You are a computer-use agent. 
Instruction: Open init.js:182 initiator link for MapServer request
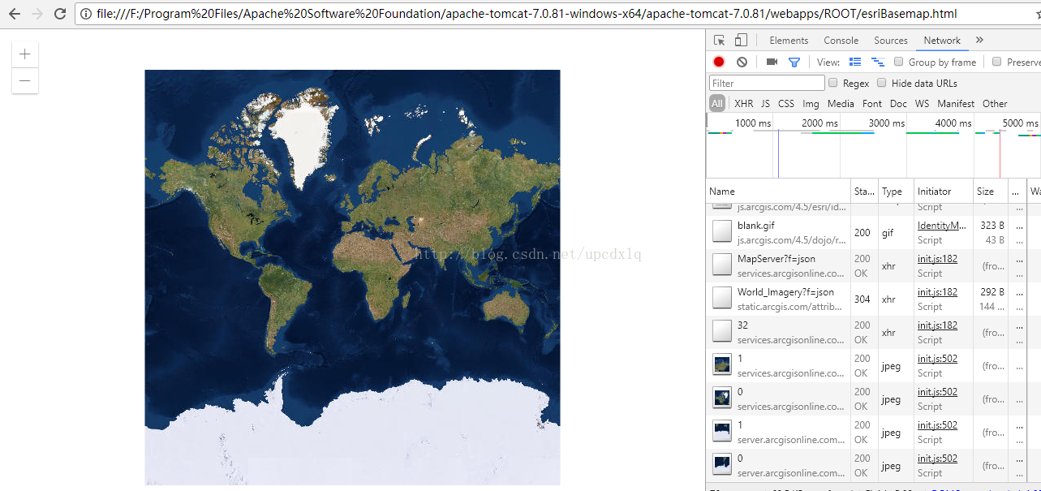pos(937,259)
